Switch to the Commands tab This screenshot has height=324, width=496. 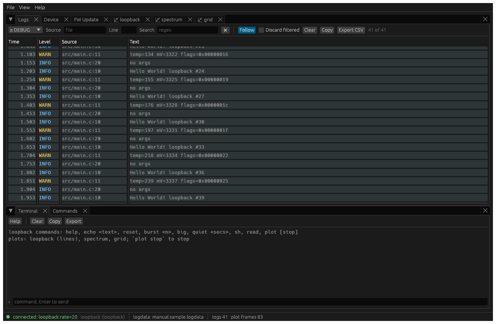tap(65, 211)
